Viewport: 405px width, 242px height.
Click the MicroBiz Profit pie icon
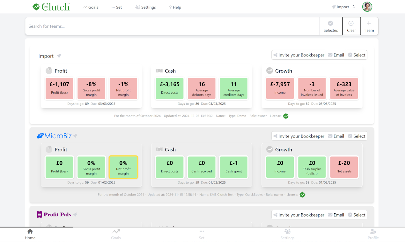tap(49, 149)
